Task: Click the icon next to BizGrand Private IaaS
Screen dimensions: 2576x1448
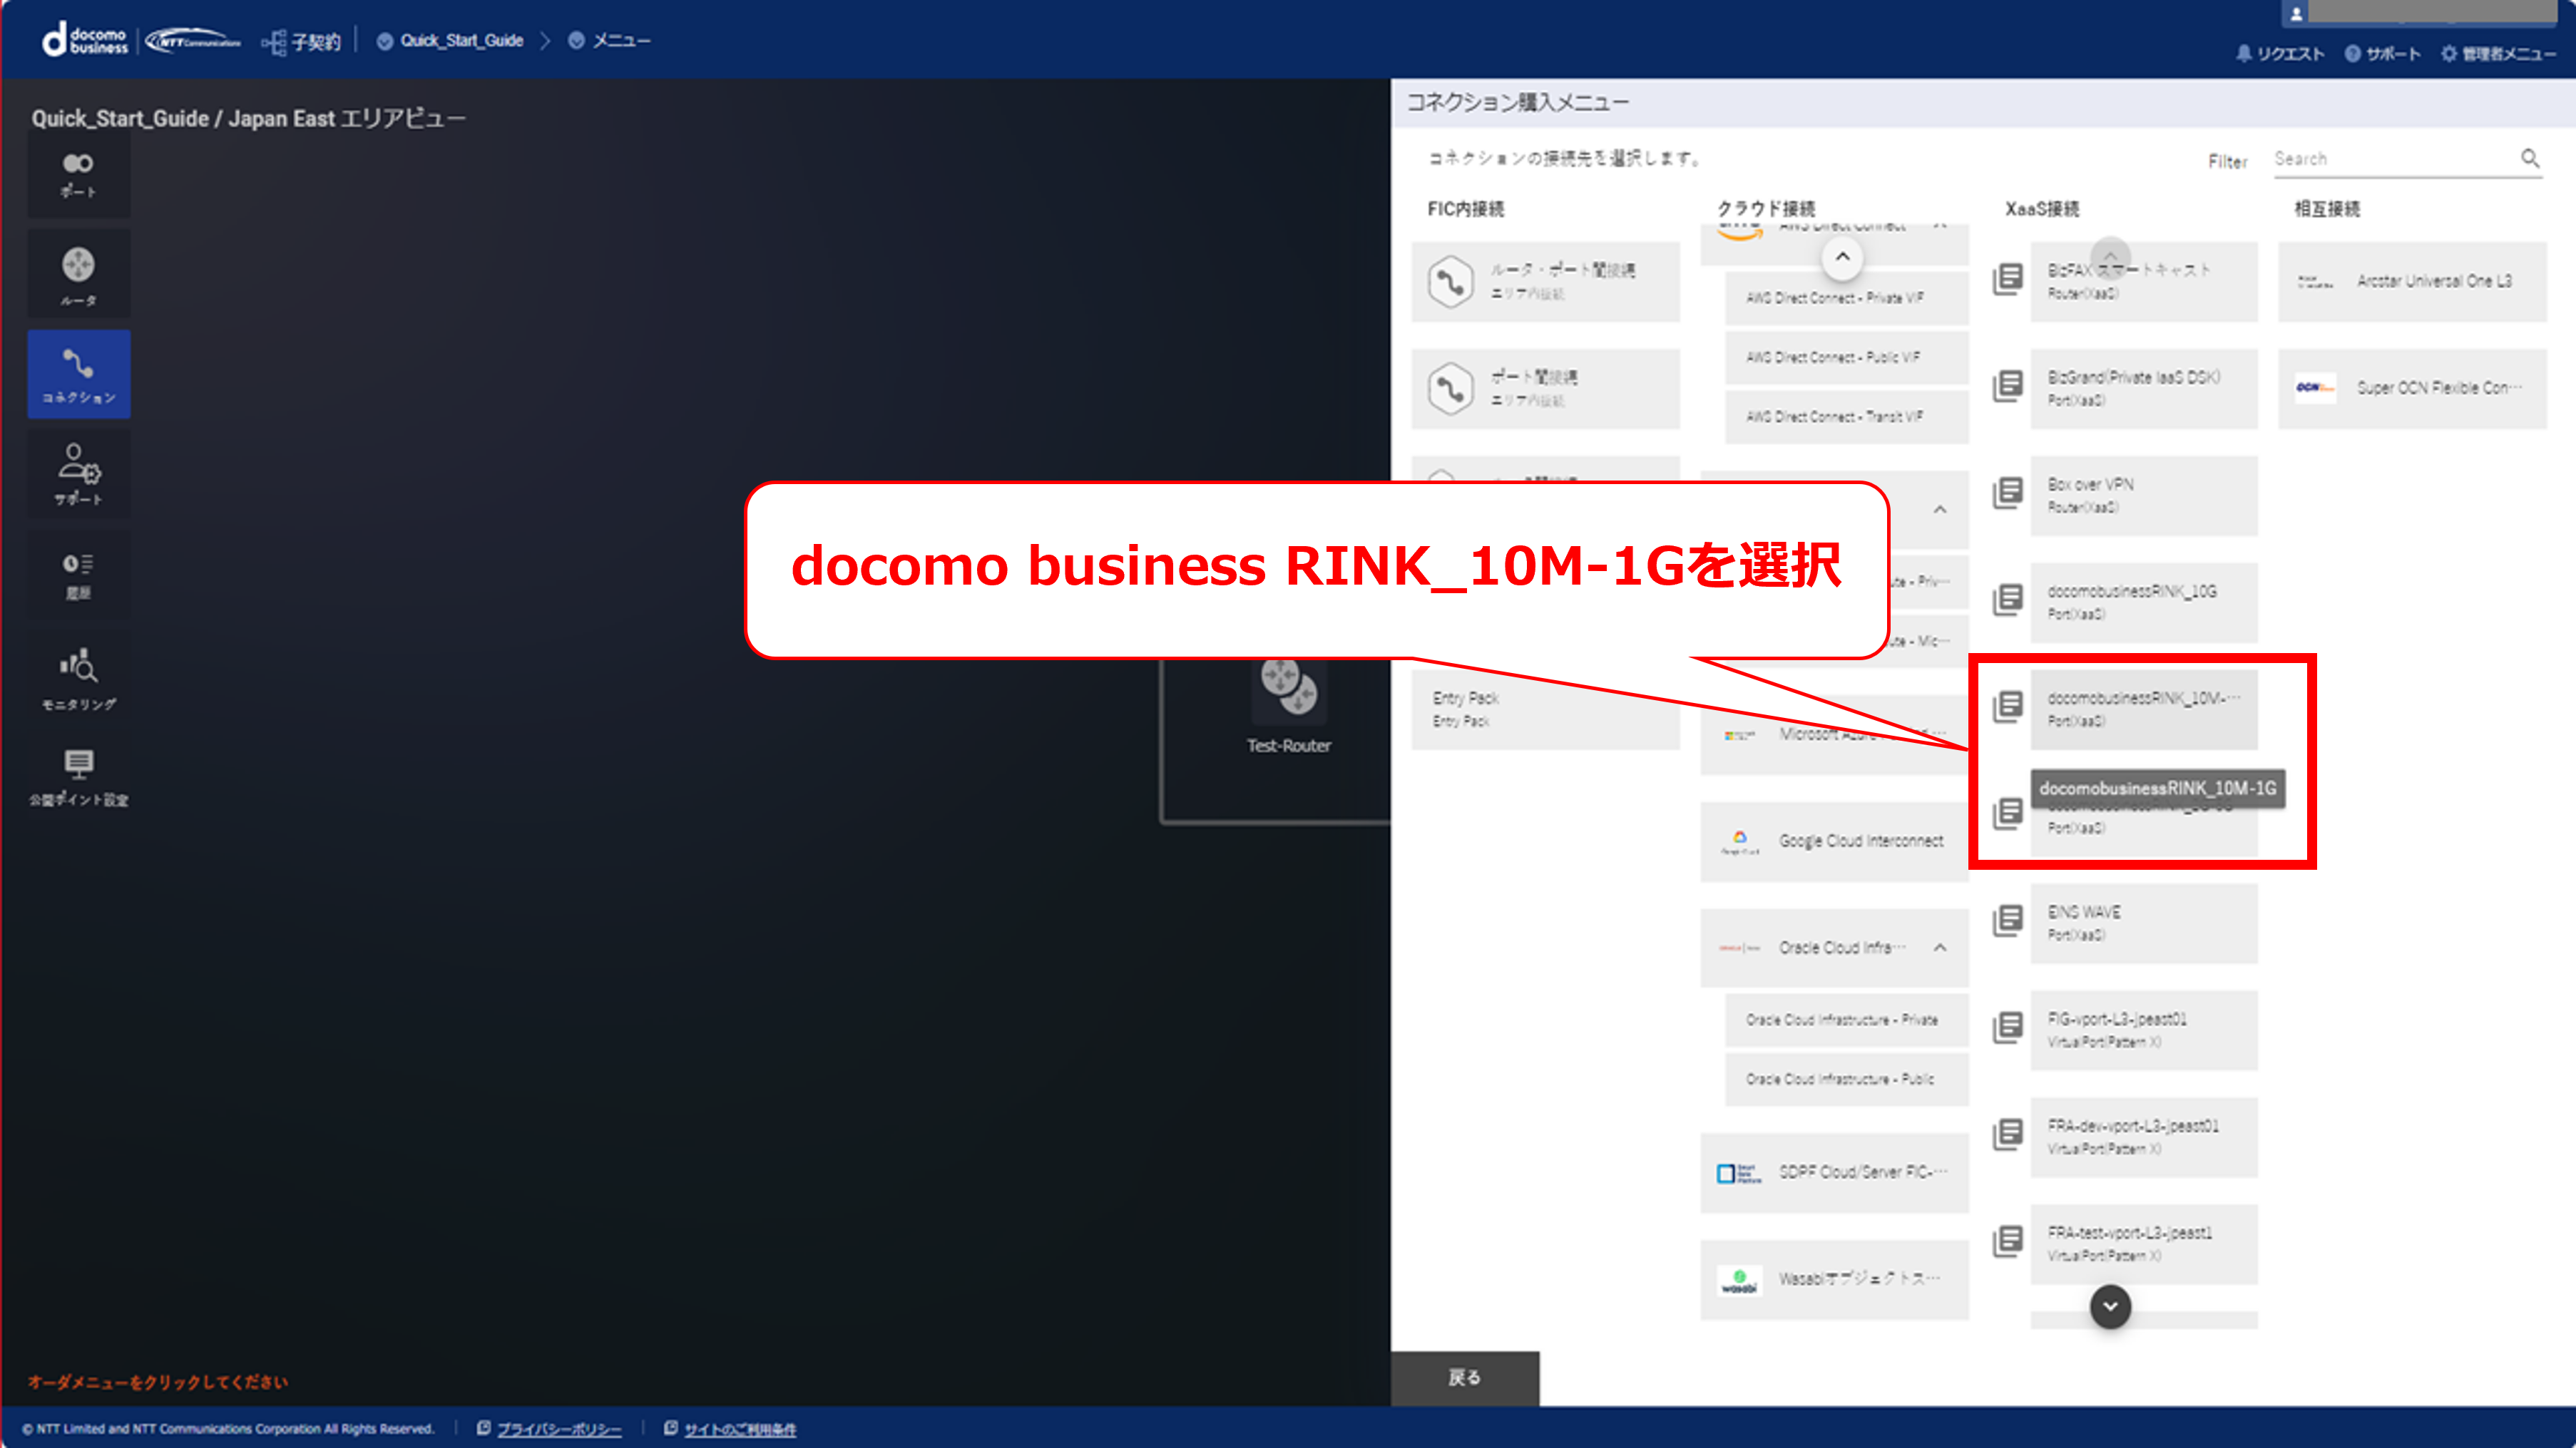Action: (2007, 386)
